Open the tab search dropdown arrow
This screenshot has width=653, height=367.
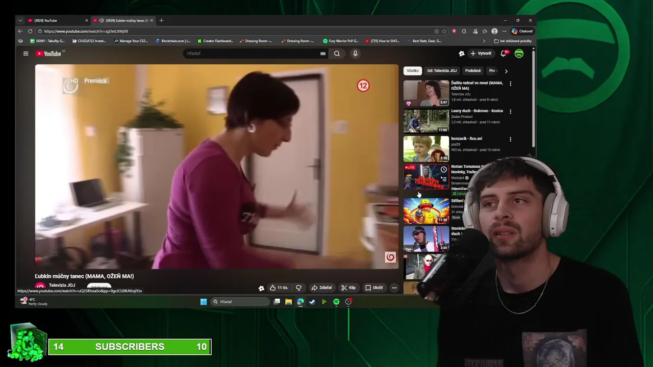(x=20, y=20)
